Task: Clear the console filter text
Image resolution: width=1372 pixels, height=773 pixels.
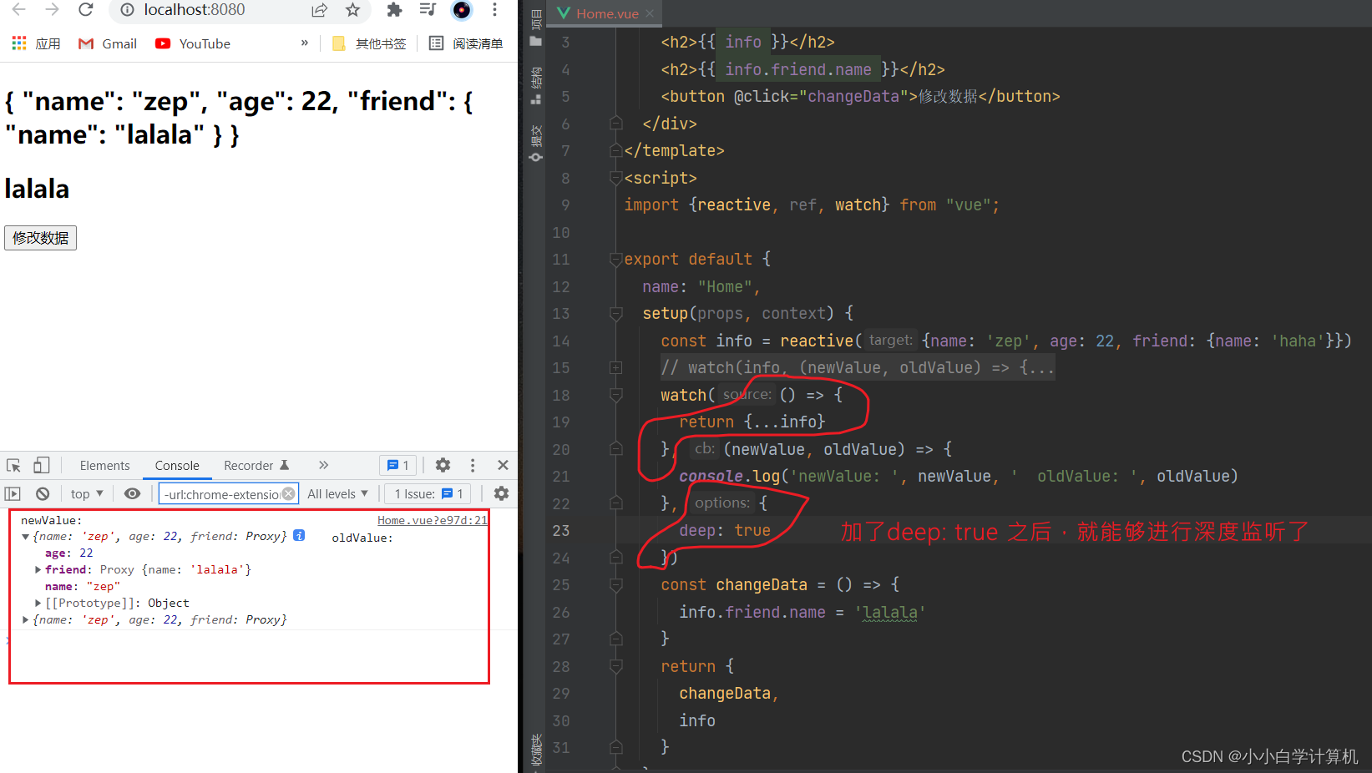Action: pos(288,493)
